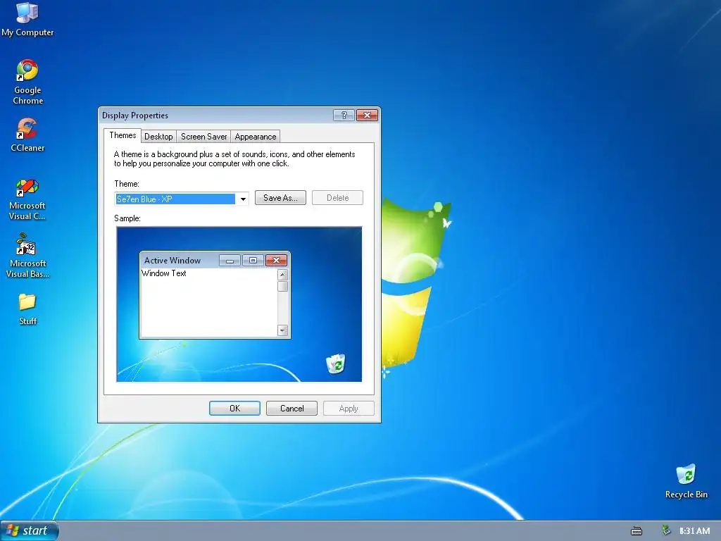Click the Delete button

[x=337, y=198]
